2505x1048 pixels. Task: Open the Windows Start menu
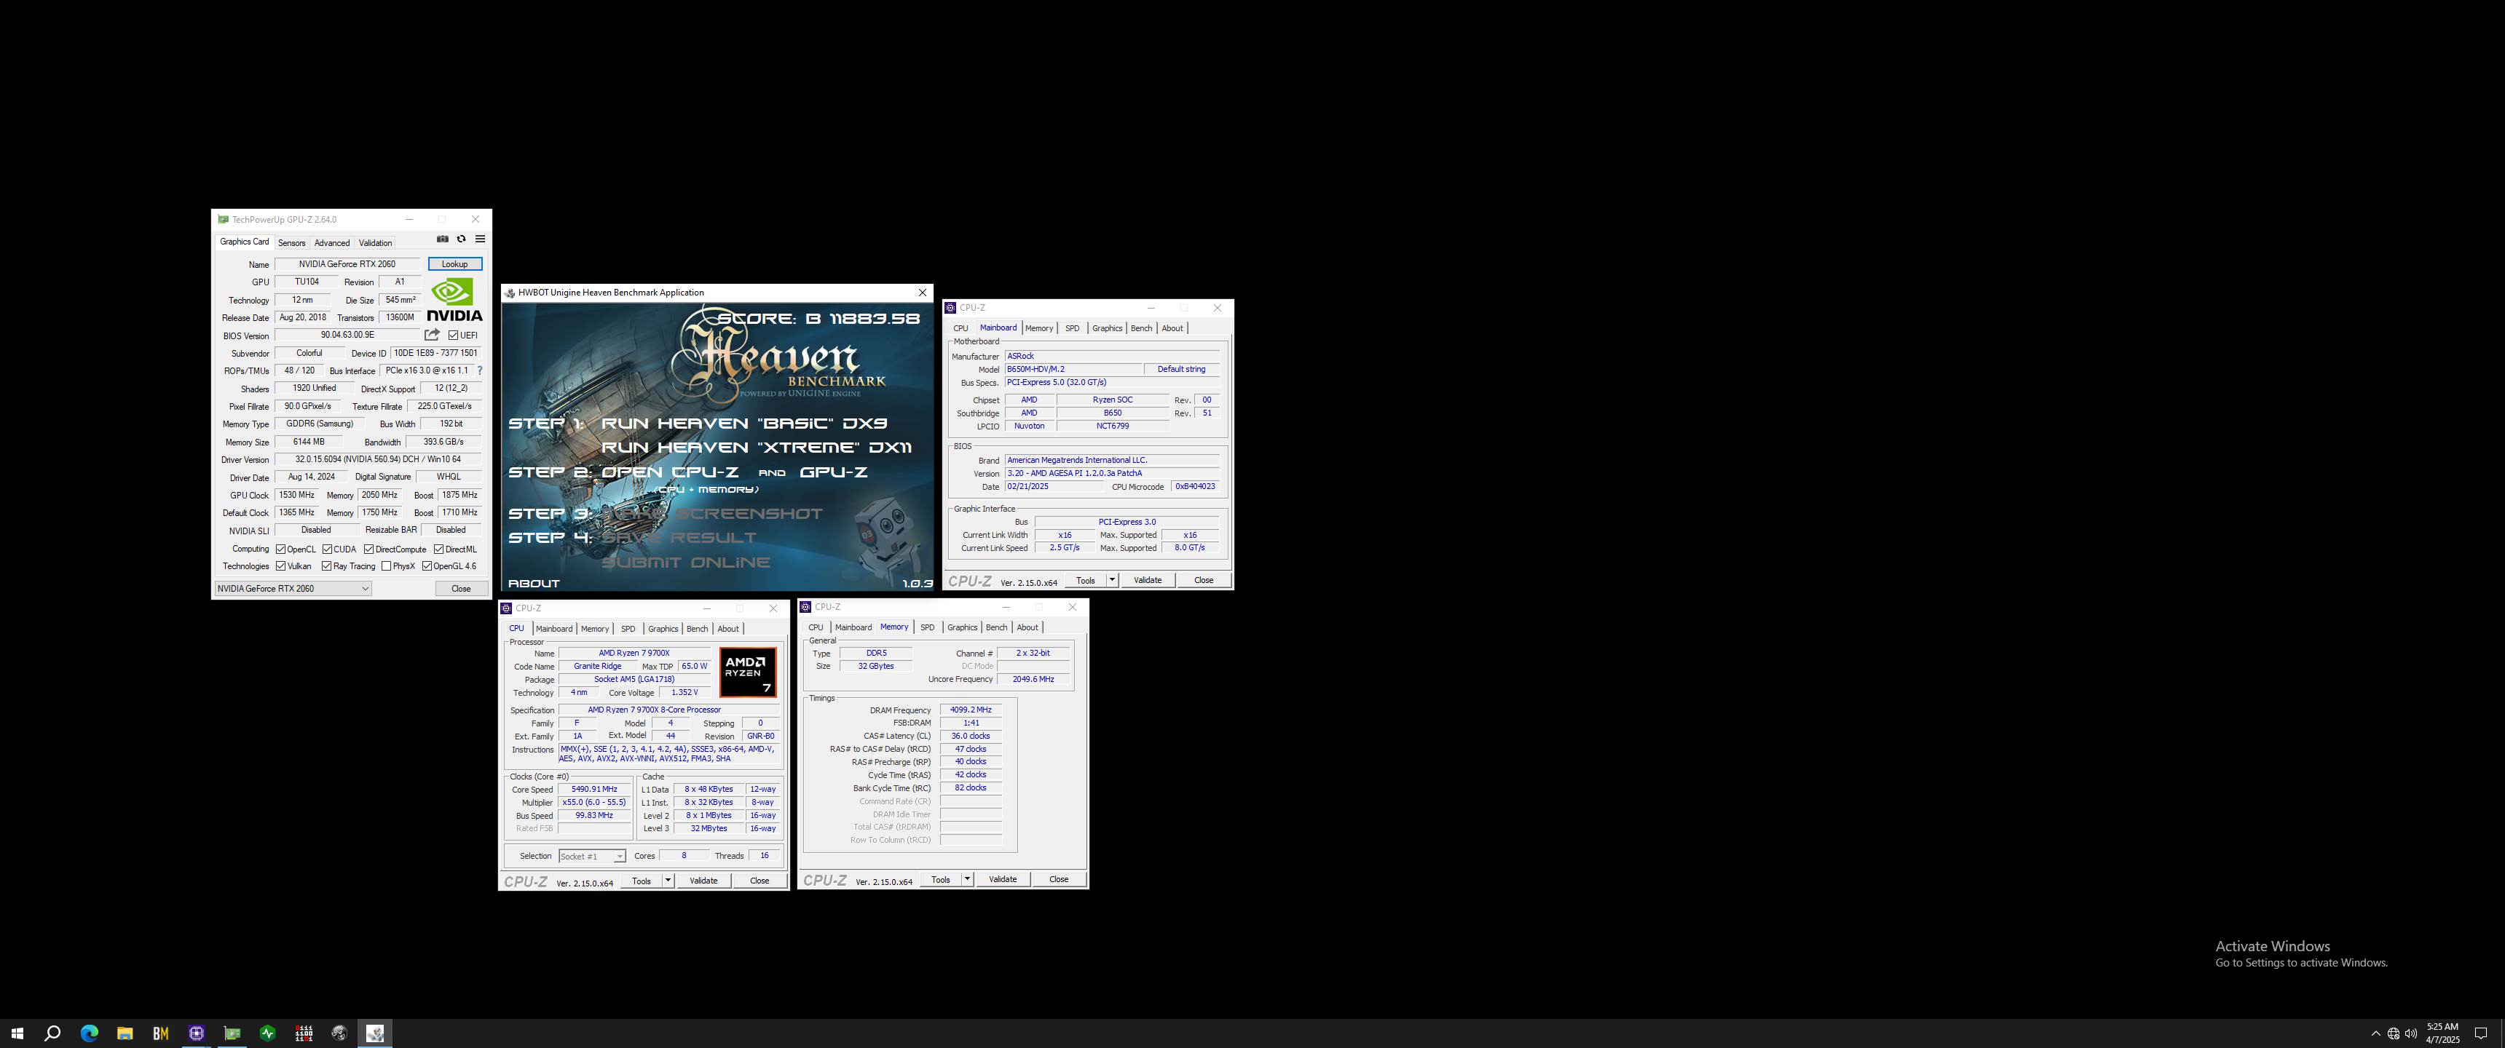click(x=17, y=1033)
